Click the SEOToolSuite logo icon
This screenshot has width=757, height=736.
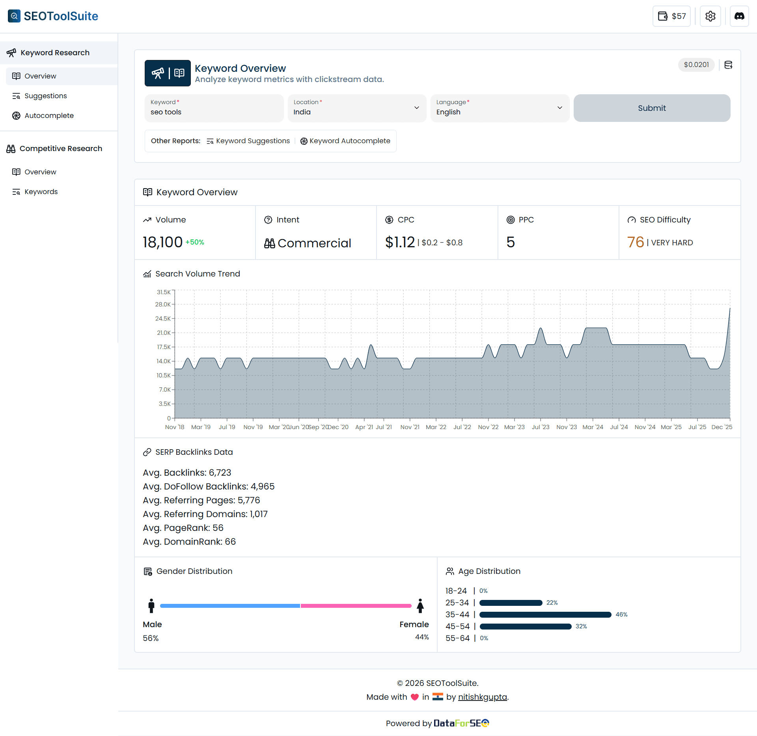(x=14, y=16)
